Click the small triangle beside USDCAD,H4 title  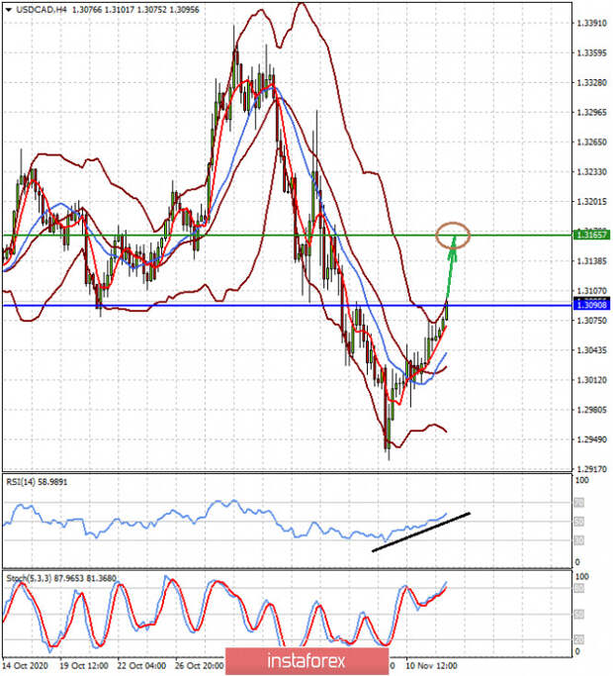pyautogui.click(x=7, y=10)
